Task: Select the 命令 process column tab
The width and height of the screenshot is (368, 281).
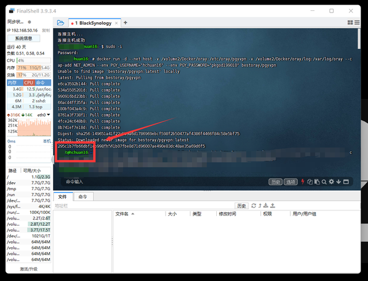Action: 43,83
